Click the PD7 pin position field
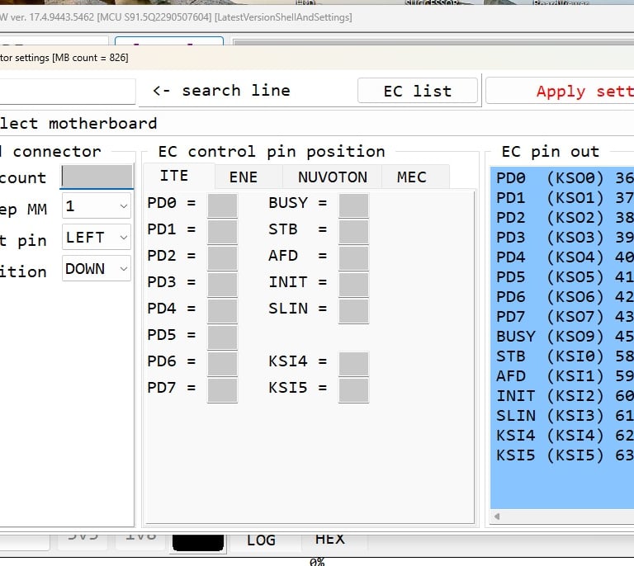 [222, 390]
